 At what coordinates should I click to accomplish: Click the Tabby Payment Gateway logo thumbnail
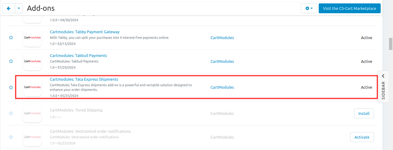pos(32,38)
